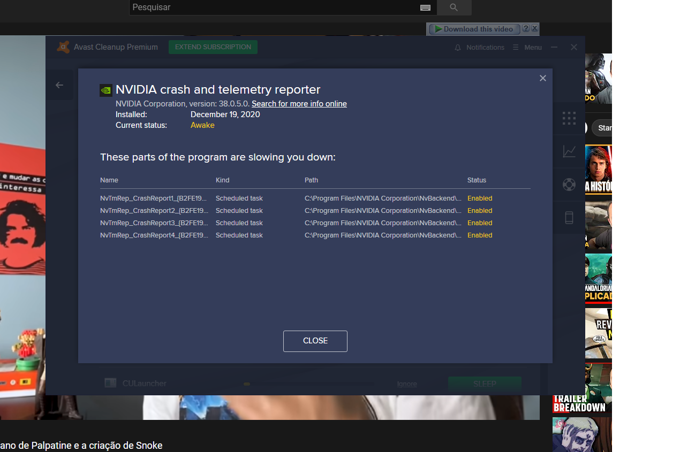Open the apps grid icon in Avast sidebar
The width and height of the screenshot is (680, 452).
[569, 118]
